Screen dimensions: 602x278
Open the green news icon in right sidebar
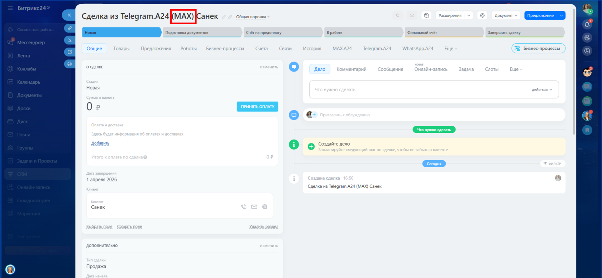[x=587, y=101]
